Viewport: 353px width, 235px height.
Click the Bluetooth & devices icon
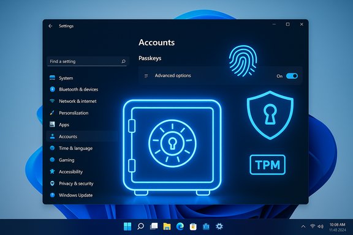tap(52, 89)
